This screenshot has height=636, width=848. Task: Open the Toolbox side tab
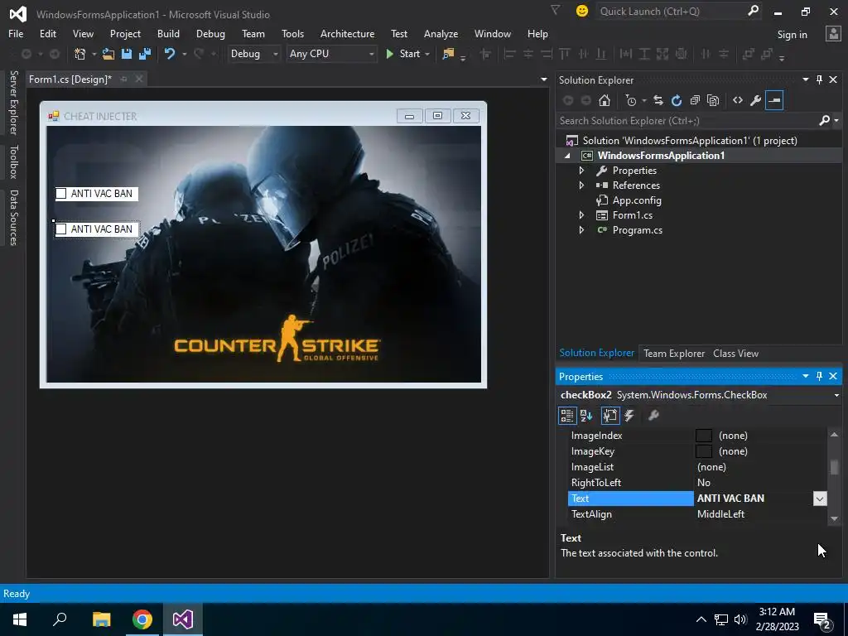(13, 161)
